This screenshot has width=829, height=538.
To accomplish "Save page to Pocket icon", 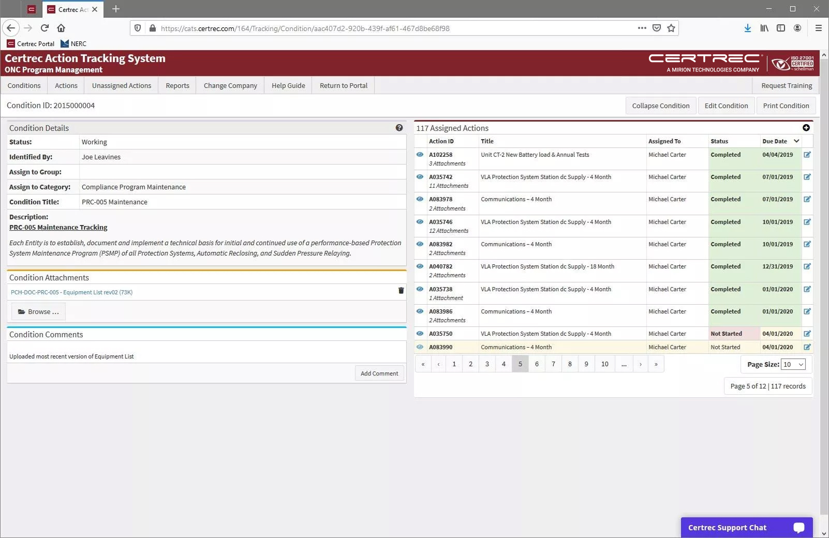I will [x=657, y=28].
